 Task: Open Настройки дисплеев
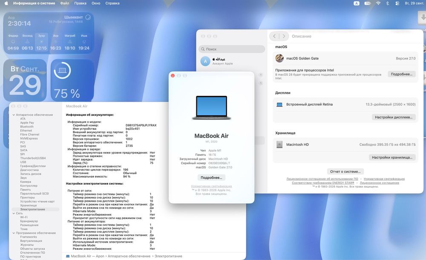point(394,117)
